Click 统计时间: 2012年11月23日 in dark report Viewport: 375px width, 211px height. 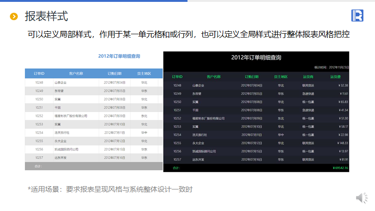click(331, 68)
